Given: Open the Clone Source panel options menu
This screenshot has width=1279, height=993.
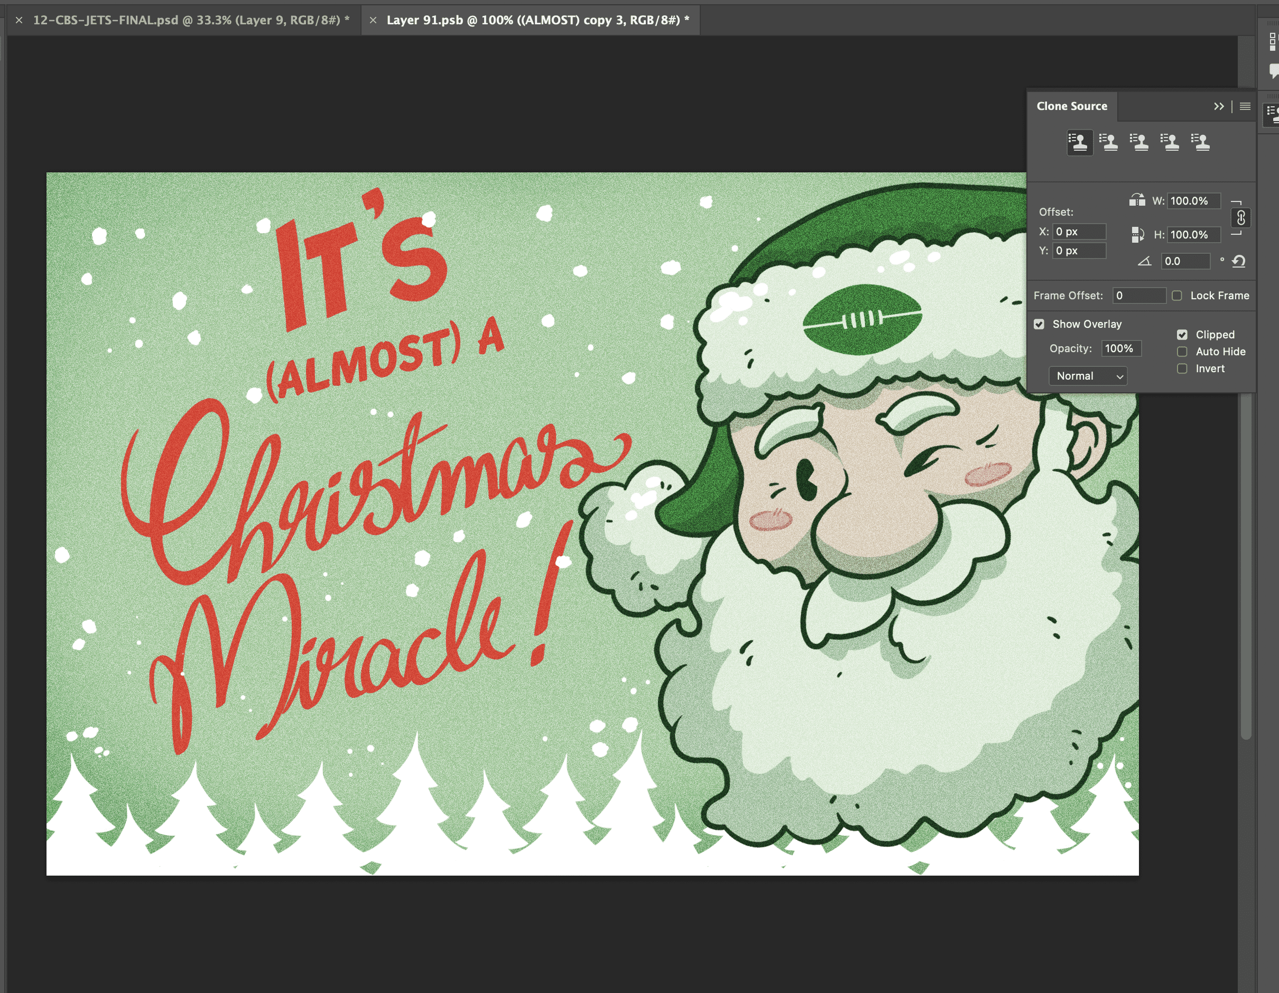Looking at the screenshot, I should [x=1245, y=106].
